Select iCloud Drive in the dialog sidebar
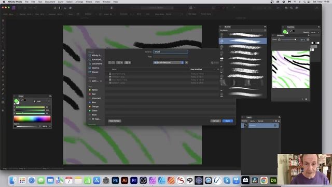The image size is (332, 187). [x=95, y=60]
